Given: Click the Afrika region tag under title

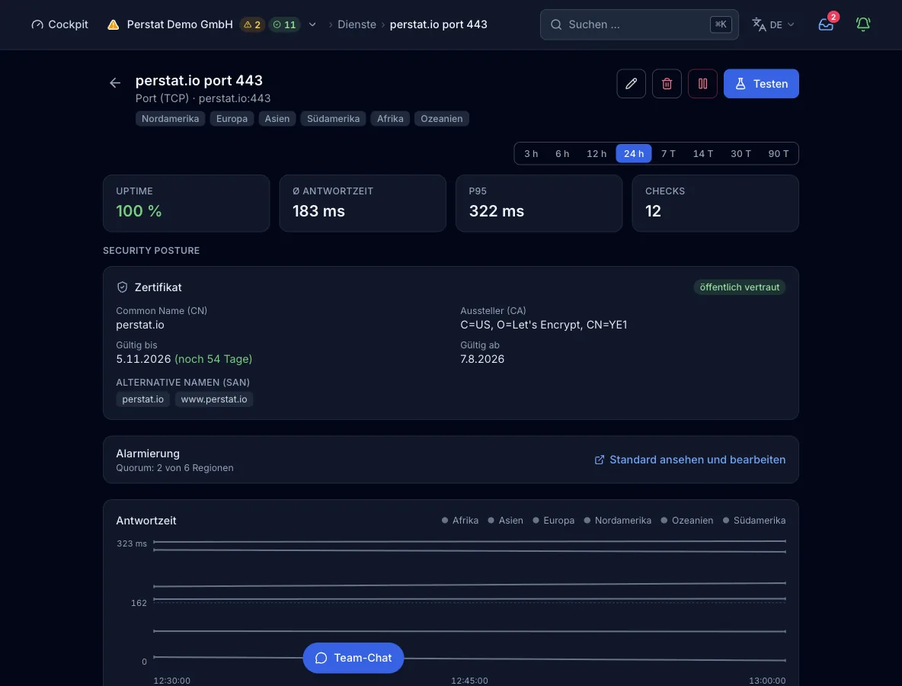Looking at the screenshot, I should point(390,119).
